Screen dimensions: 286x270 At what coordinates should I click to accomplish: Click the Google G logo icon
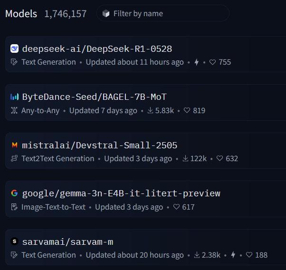14,193
